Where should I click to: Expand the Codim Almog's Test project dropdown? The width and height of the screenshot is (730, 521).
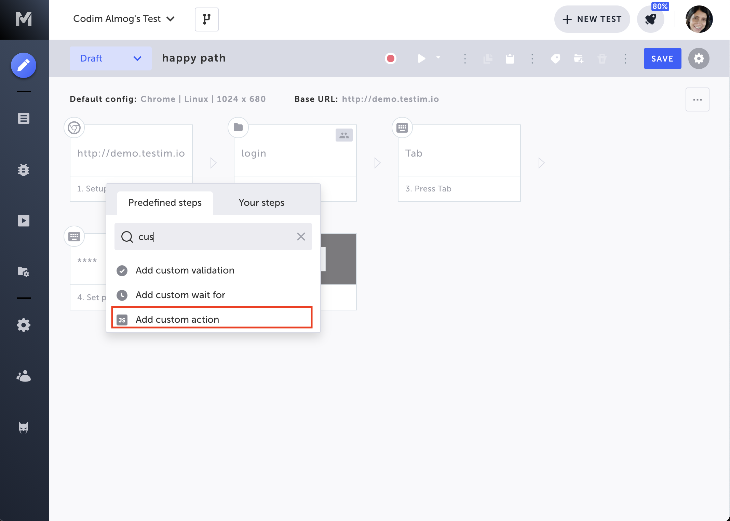[x=124, y=19]
